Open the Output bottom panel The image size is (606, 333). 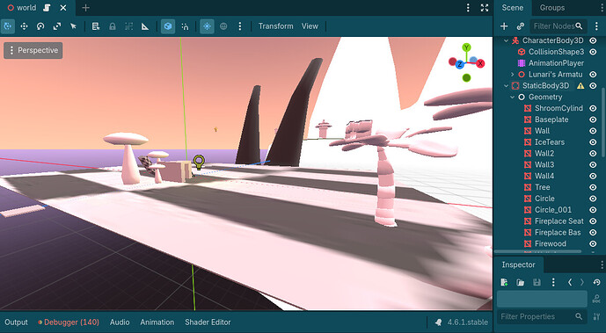pos(16,322)
